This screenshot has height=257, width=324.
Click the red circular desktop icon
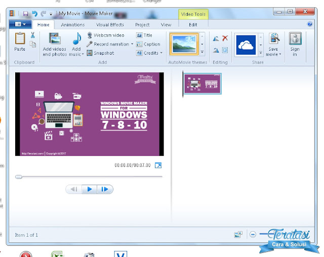pyautogui.click(x=26, y=254)
